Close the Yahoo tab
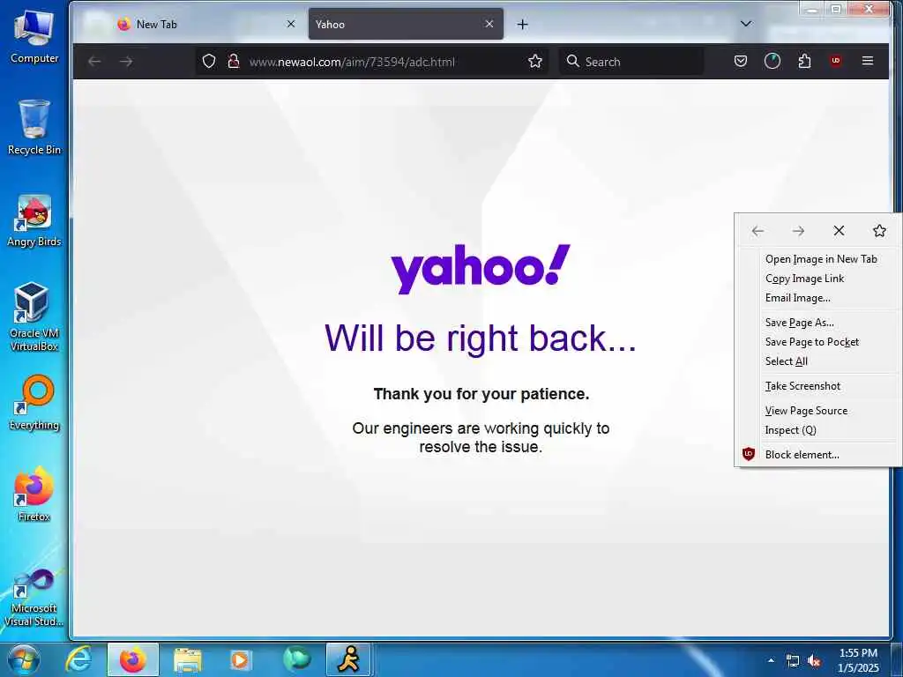Viewport: 903px width, 677px height. (x=489, y=24)
